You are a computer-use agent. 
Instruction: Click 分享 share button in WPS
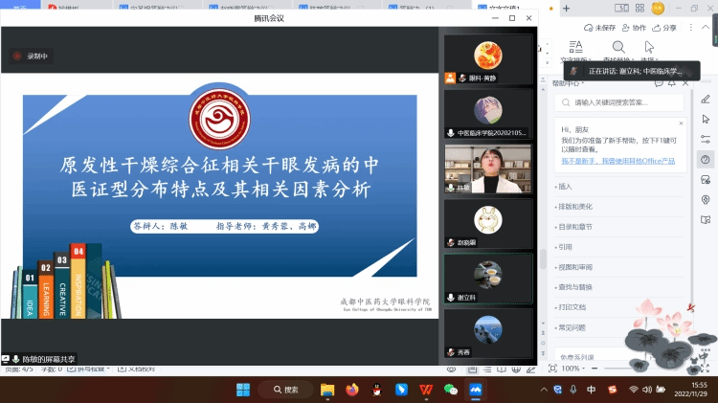(x=664, y=28)
